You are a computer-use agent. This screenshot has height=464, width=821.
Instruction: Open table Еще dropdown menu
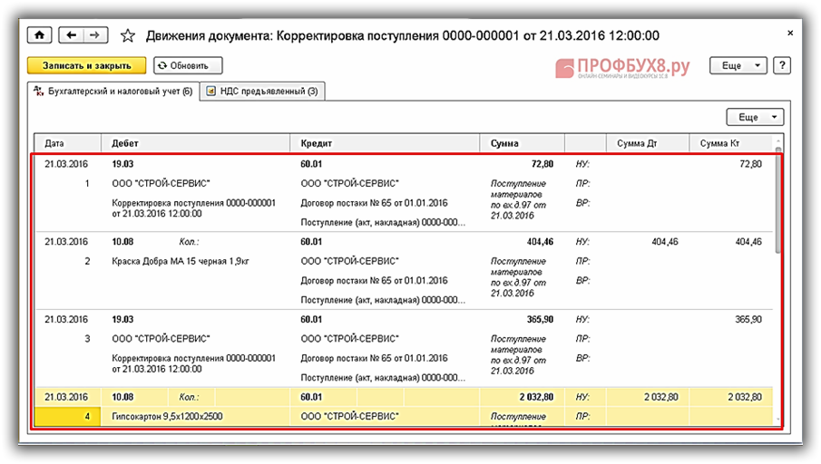(755, 117)
